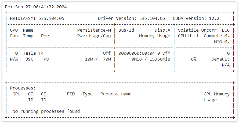The width and height of the screenshot is (239, 123).
Task: Click the Bus-Id header
Action: [x=126, y=30]
